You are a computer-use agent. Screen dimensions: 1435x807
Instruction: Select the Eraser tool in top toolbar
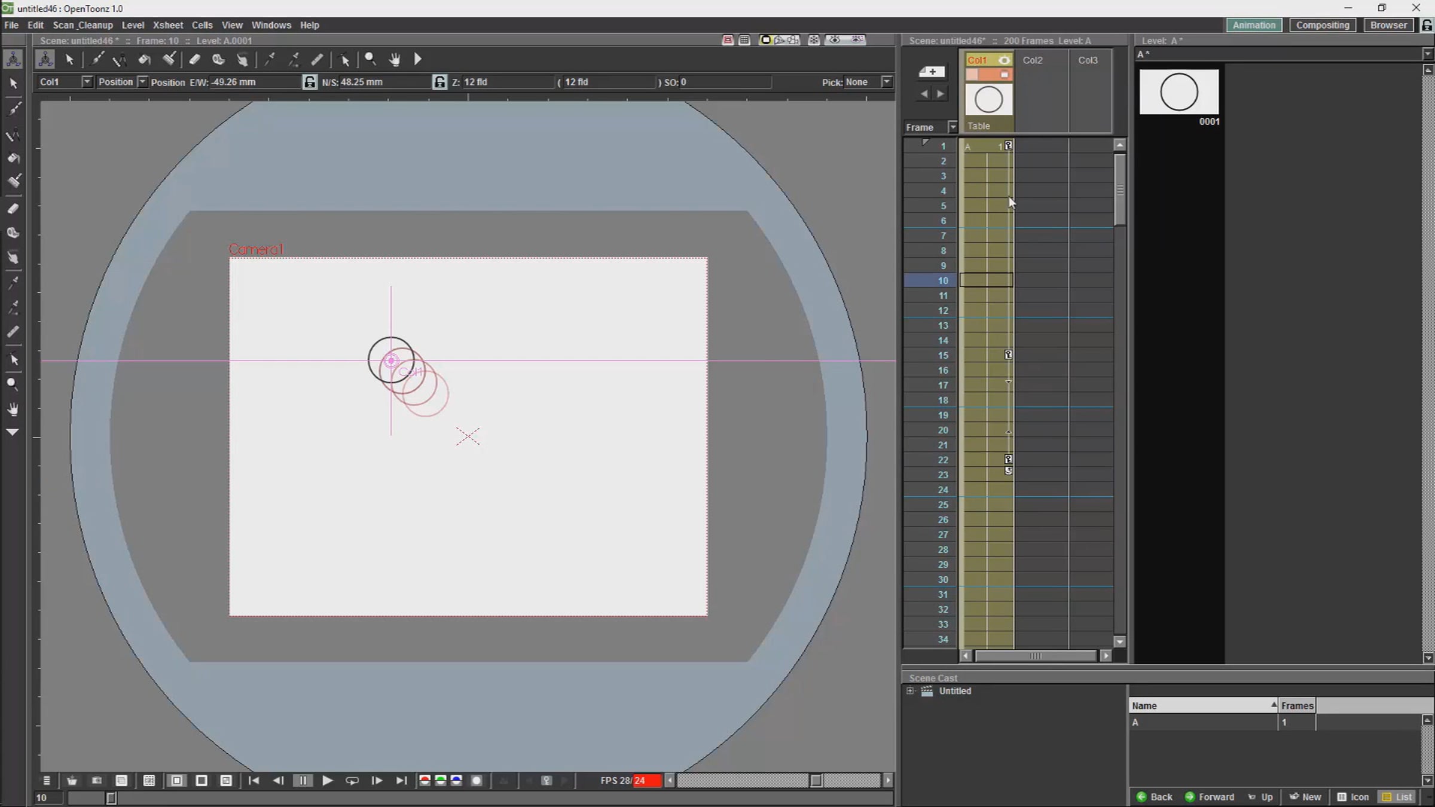tap(194, 59)
